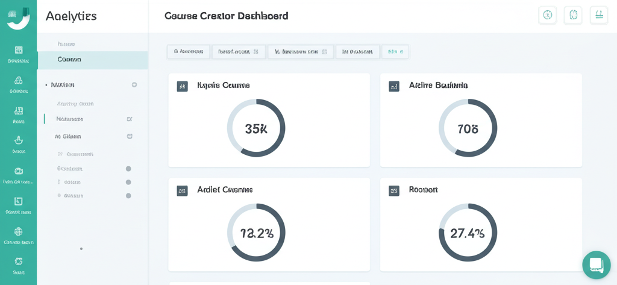Click the 708 donut chart
Image resolution: width=617 pixels, height=285 pixels.
(x=468, y=128)
